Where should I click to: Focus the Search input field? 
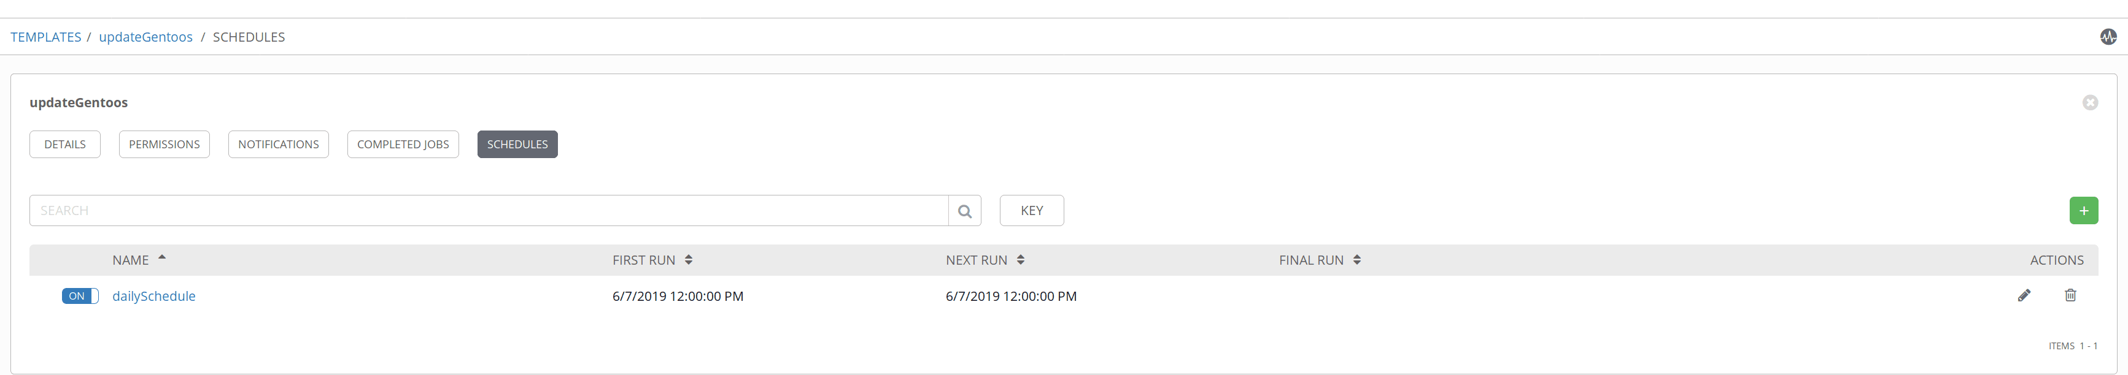point(487,211)
